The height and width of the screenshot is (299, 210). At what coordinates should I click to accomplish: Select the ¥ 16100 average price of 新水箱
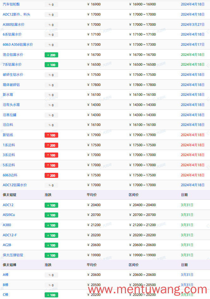tap(94, 94)
